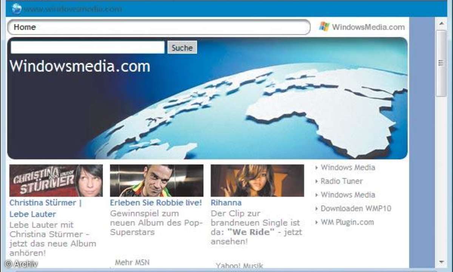Click the search text box
453x272 pixels.
[88, 47]
